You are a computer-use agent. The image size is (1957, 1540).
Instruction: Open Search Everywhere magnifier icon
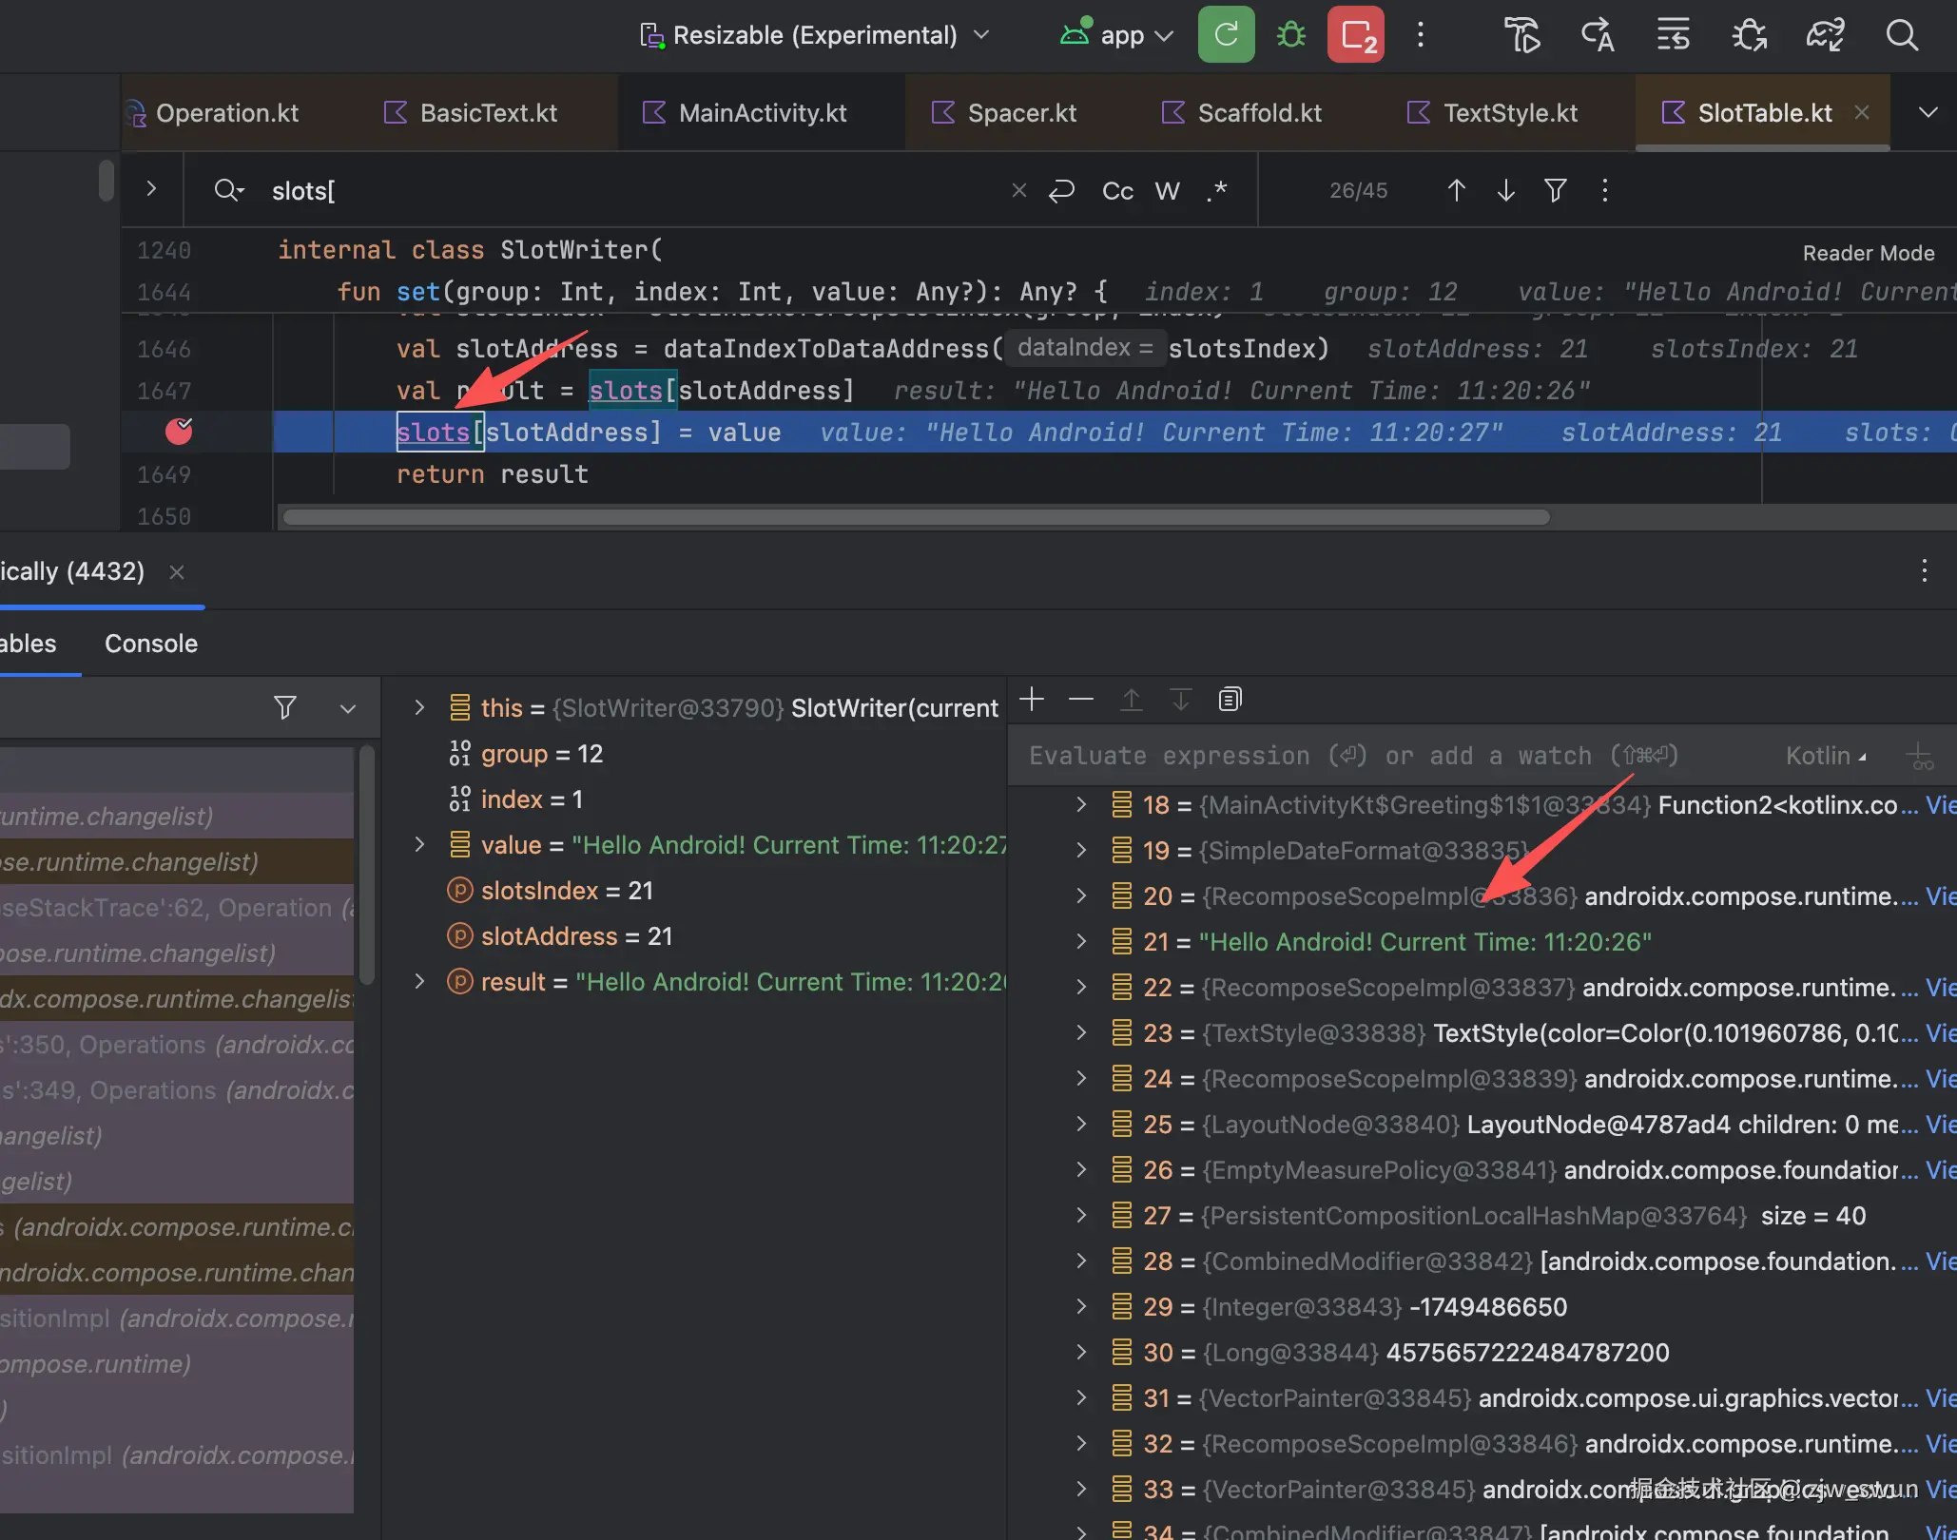[1901, 35]
